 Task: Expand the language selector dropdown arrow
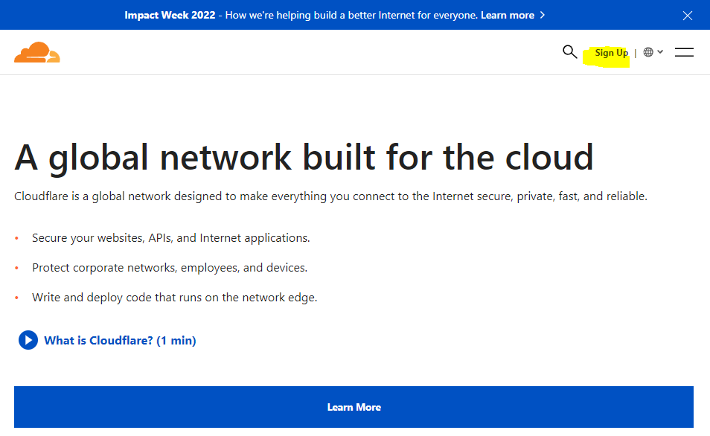(660, 52)
